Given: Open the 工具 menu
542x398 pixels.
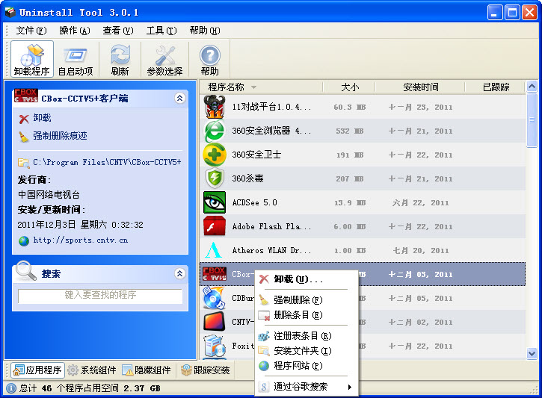Looking at the screenshot, I should (161, 31).
